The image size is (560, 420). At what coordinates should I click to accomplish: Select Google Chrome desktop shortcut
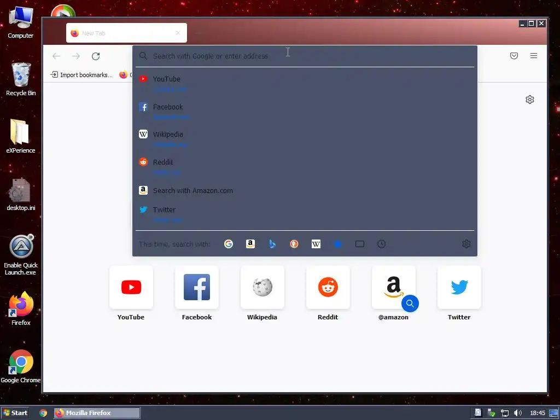coord(21,366)
